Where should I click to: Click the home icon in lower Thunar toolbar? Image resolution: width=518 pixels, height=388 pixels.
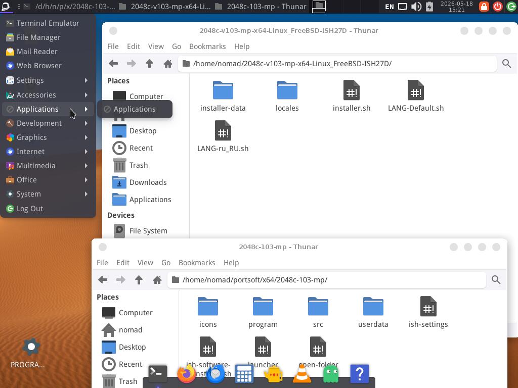[157, 280]
